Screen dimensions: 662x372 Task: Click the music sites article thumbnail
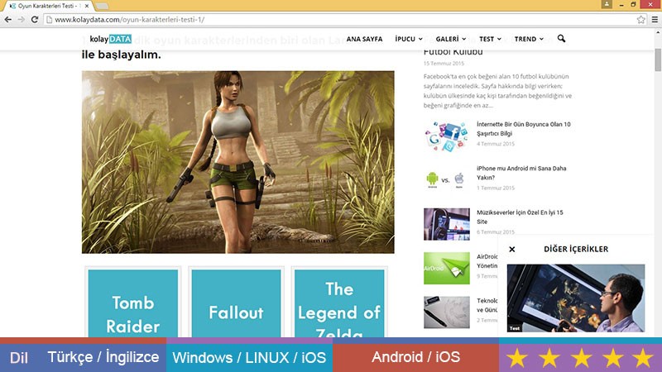447,224
